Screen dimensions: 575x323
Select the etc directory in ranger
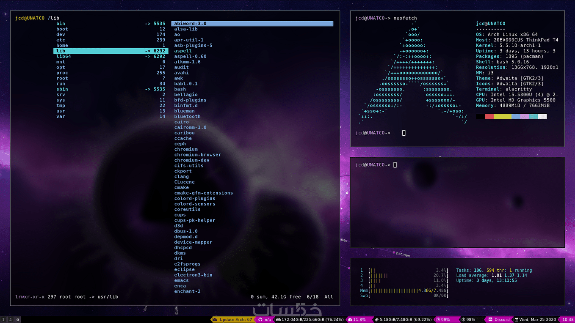[x=111, y=40]
